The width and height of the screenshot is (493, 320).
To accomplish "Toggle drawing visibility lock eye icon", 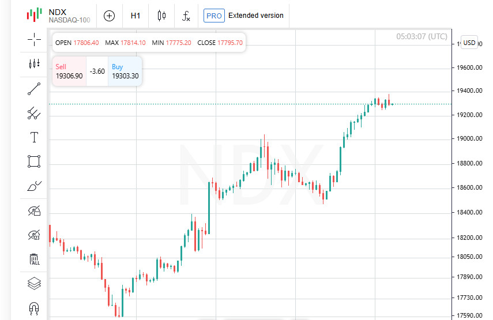I will [x=34, y=210].
